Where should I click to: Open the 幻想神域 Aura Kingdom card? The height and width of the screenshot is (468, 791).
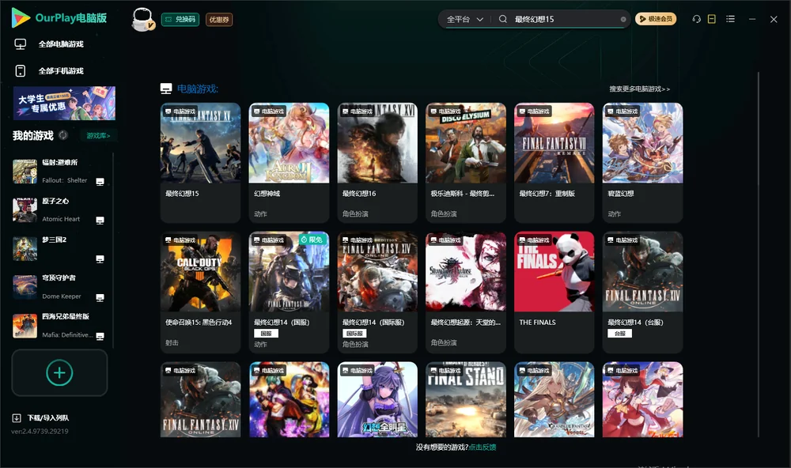pyautogui.click(x=289, y=162)
